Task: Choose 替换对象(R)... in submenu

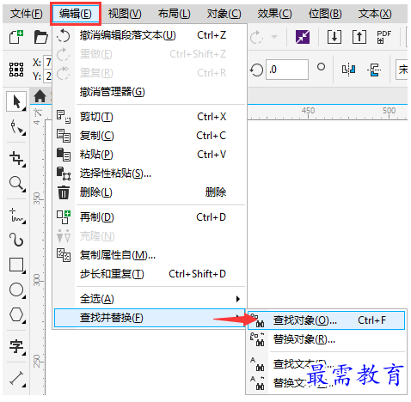Action: point(326,339)
